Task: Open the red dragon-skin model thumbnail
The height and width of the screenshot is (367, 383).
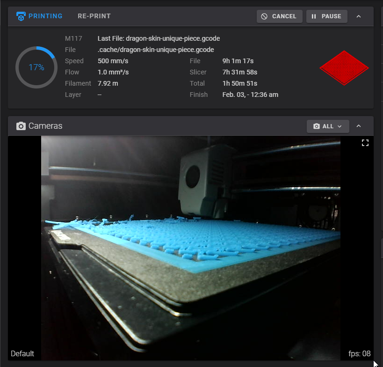Action: 344,67
